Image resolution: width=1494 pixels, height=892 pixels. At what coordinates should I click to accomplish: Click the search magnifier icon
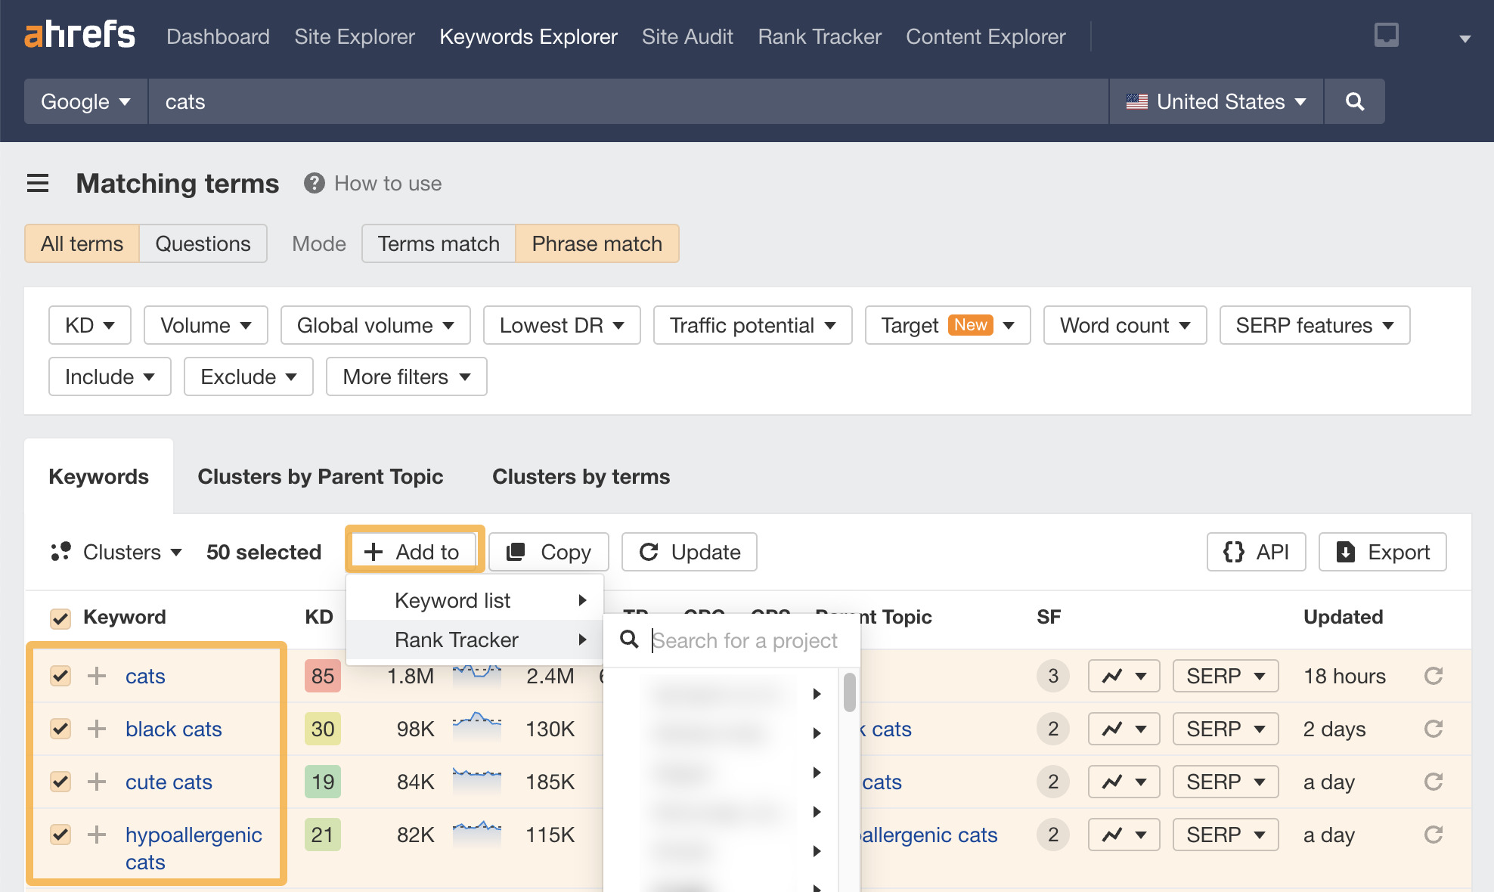pyautogui.click(x=1354, y=101)
